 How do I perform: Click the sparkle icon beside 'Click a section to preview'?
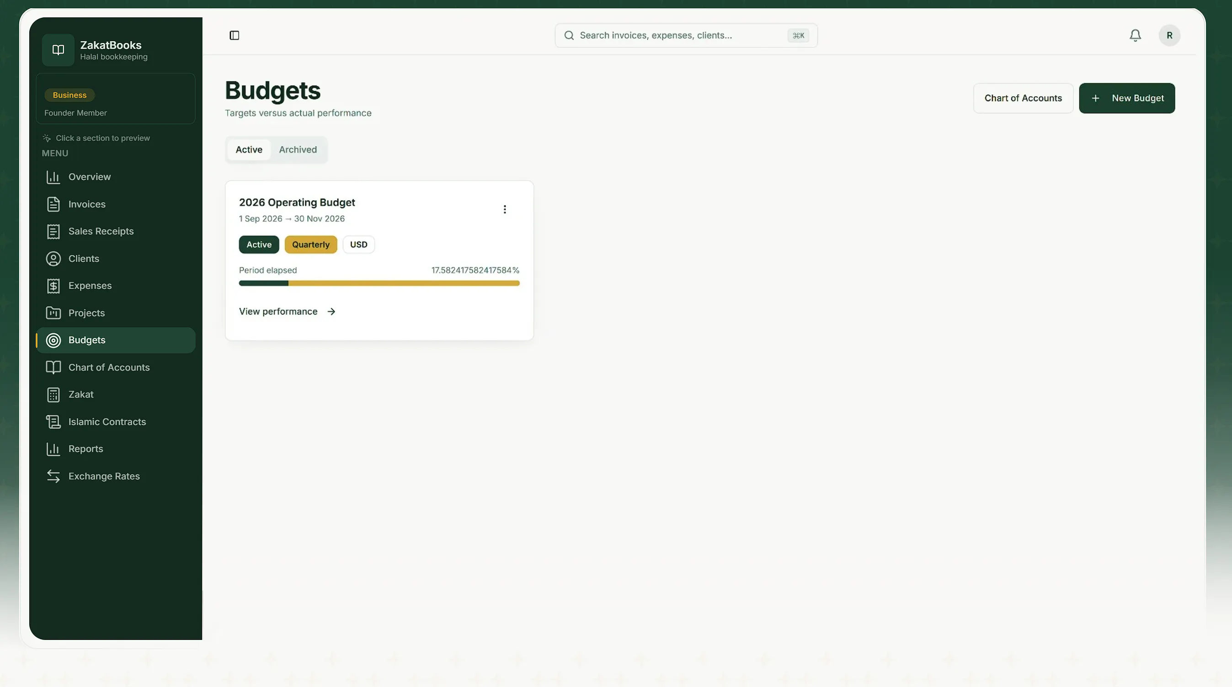point(46,138)
